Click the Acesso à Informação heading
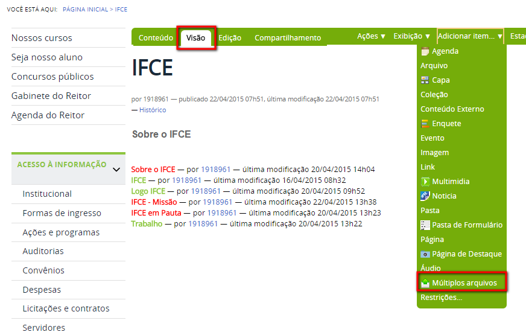Screen dimensions: 526x335 (62, 164)
